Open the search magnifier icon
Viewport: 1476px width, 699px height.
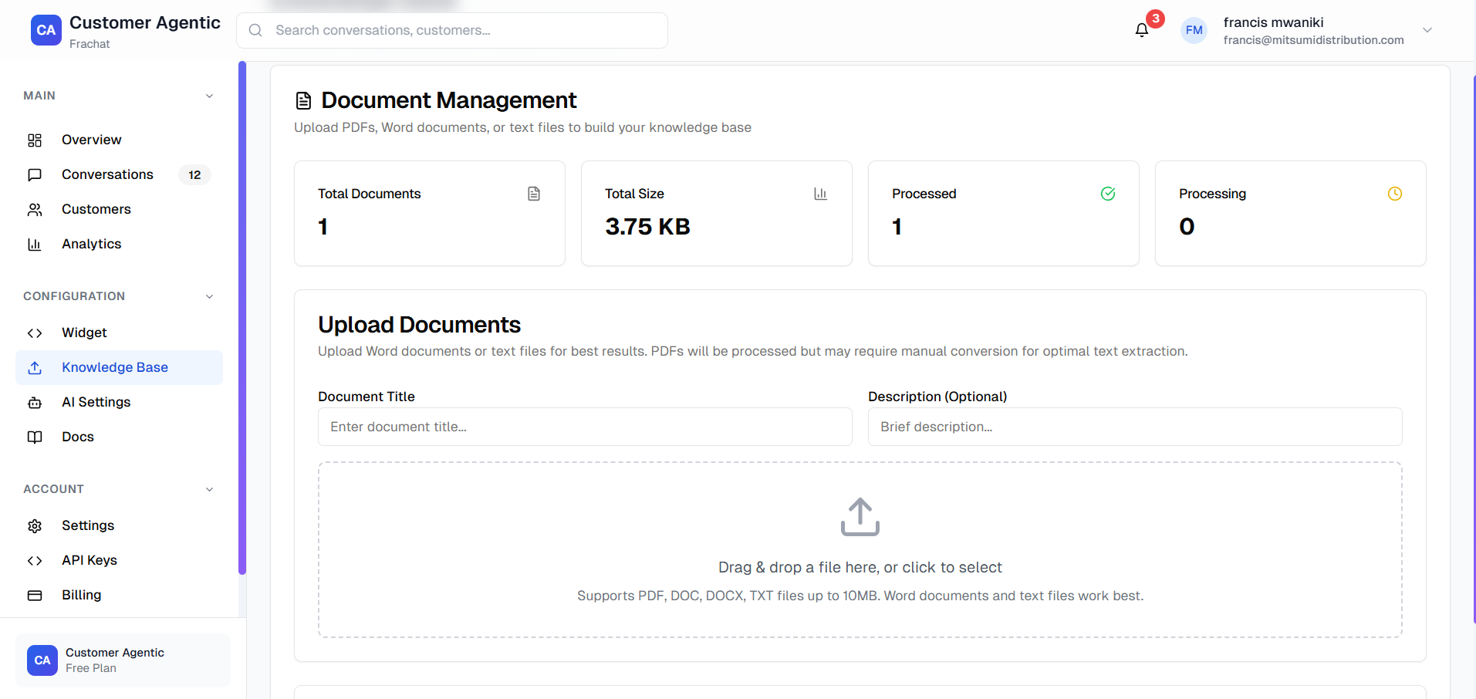(x=255, y=30)
